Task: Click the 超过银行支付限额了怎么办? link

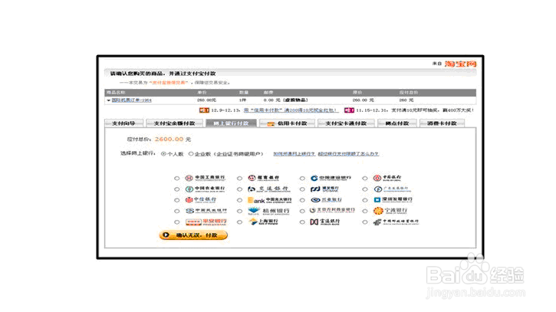Action: [348, 154]
